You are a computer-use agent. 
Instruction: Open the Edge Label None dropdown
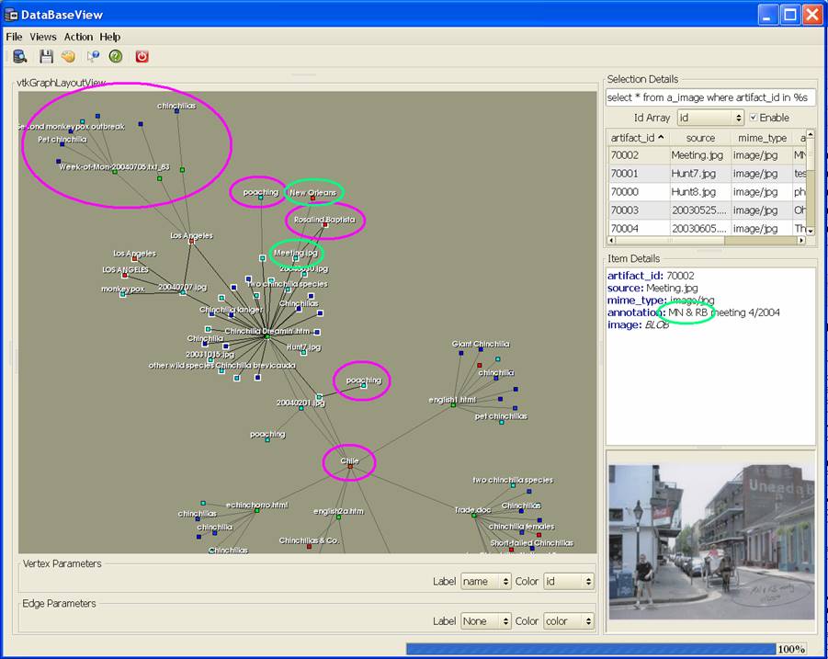pos(486,621)
